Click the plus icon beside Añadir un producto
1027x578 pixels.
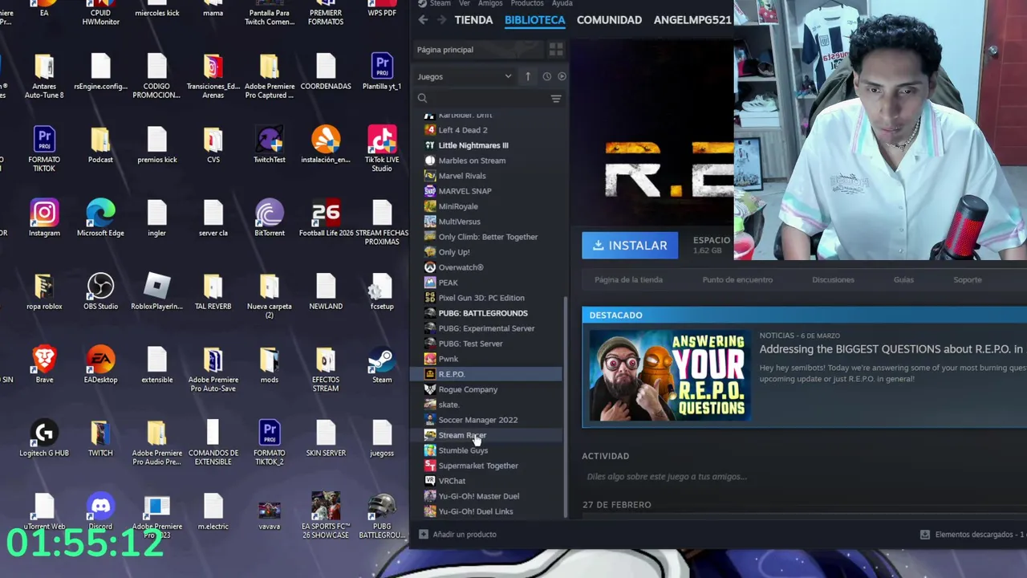click(423, 535)
